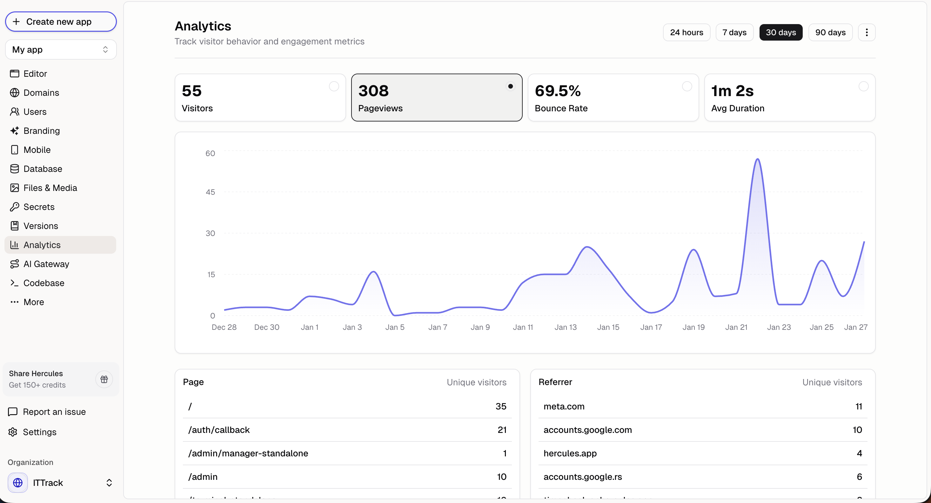
Task: Click the ITTrack organization globe icon
Action: tap(18, 483)
